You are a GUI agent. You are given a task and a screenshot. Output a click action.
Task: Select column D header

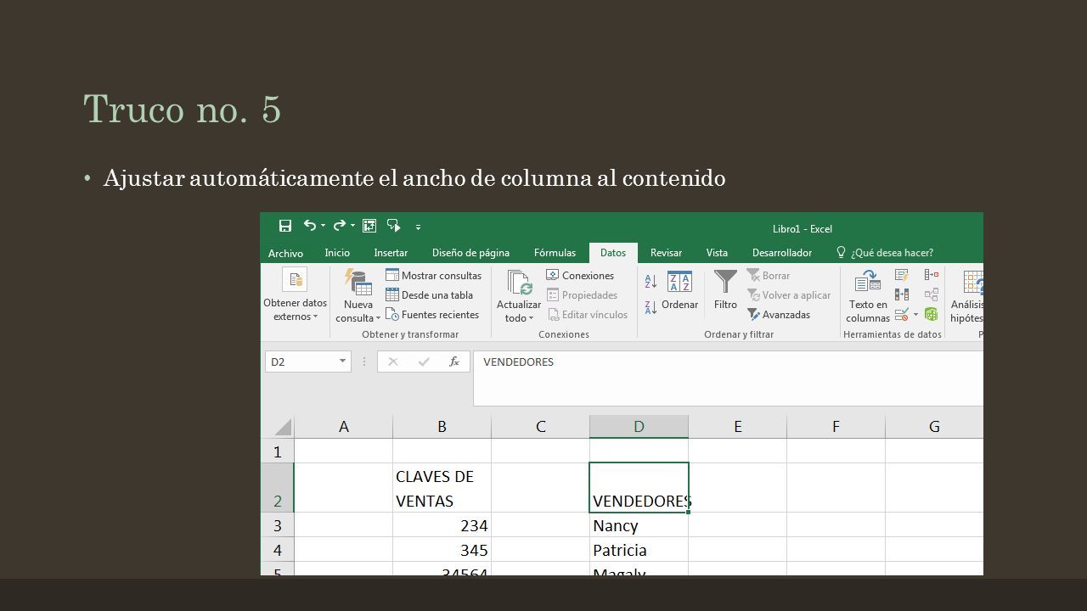[639, 427]
